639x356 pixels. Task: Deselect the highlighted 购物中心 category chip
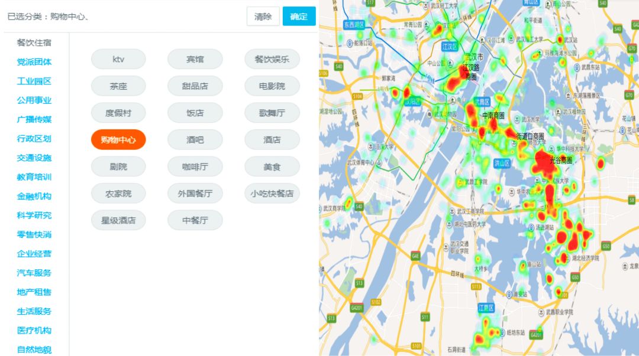pyautogui.click(x=118, y=139)
